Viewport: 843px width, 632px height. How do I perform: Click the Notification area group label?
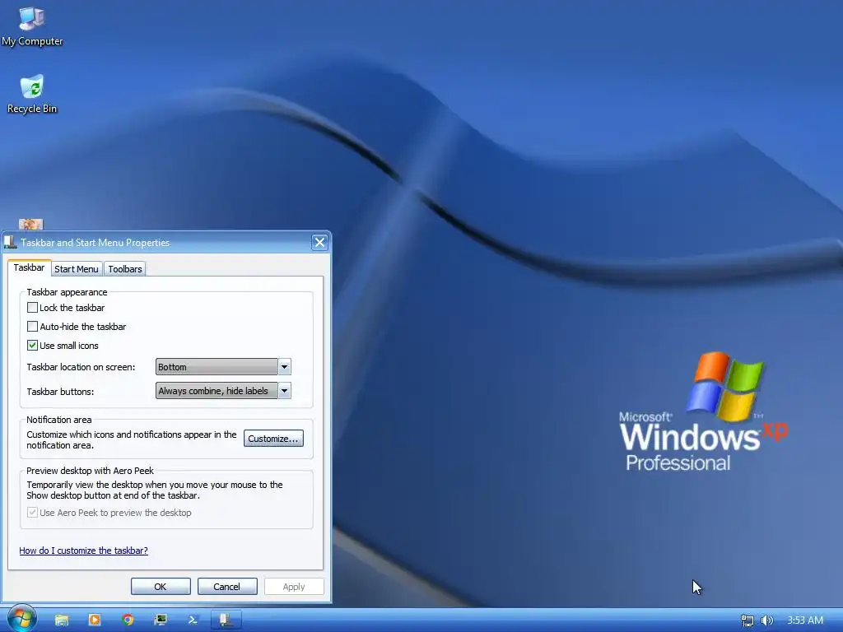tap(58, 419)
